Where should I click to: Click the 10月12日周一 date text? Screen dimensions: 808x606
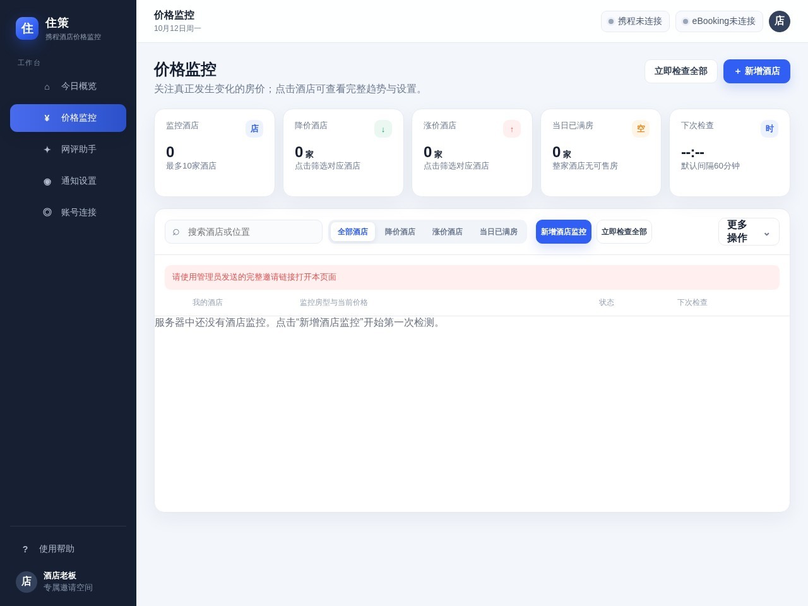tap(177, 28)
